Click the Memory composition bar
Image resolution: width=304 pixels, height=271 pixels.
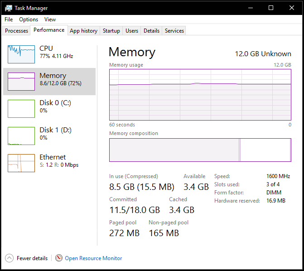pyautogui.click(x=200, y=150)
